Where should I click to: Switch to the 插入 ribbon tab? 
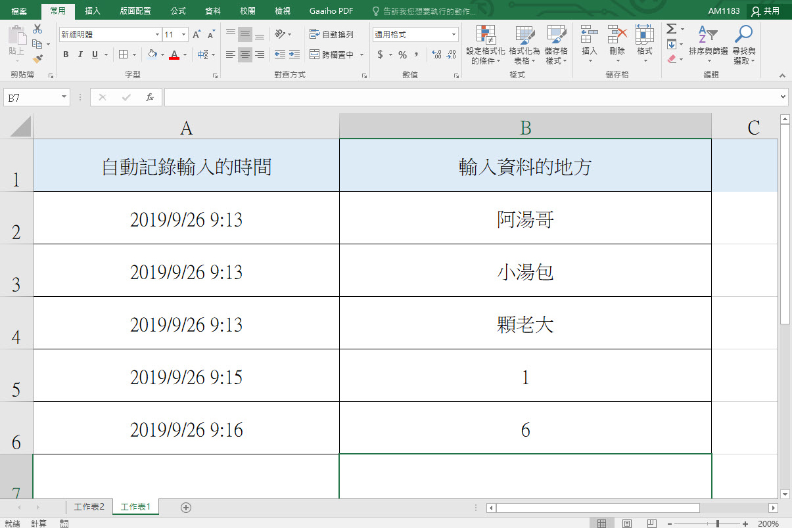point(91,11)
